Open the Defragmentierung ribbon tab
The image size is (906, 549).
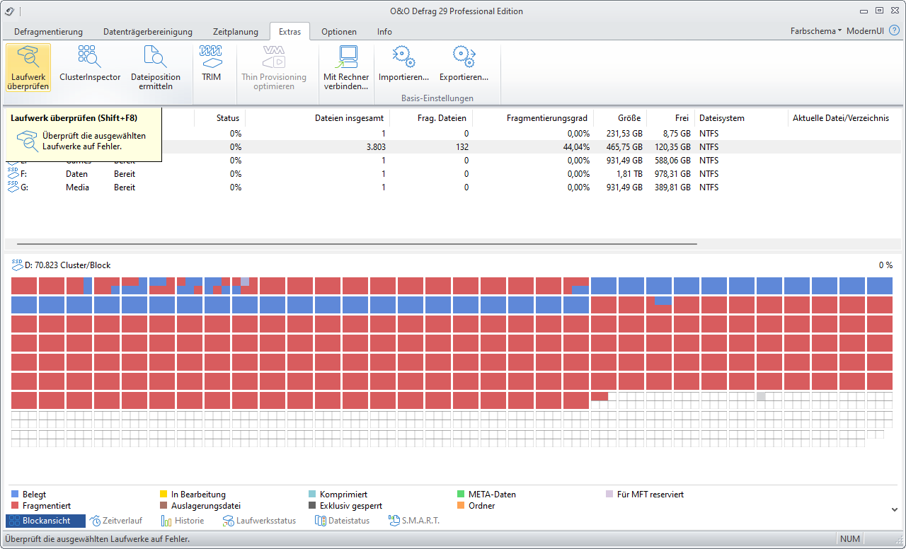pyautogui.click(x=48, y=32)
